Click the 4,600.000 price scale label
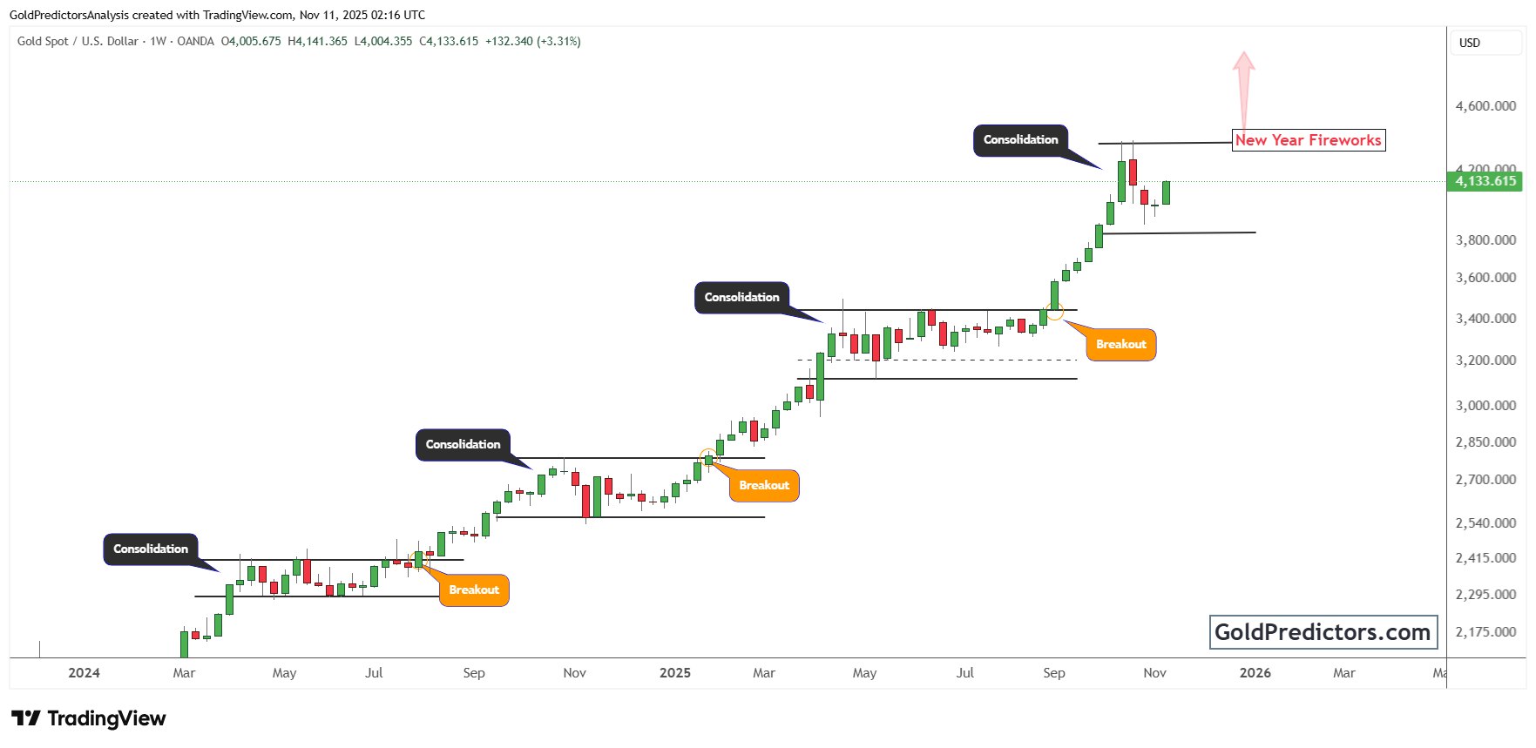This screenshot has width=1536, height=748. (x=1485, y=106)
